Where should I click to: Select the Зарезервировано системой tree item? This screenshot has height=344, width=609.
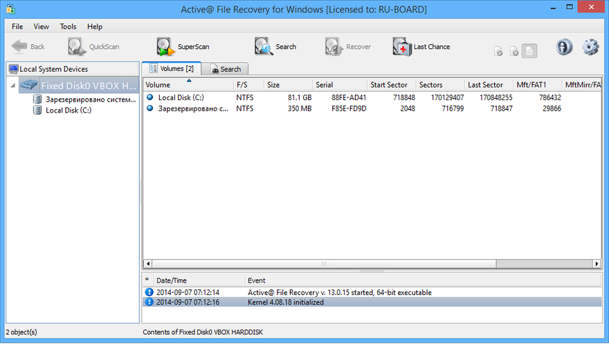pyautogui.click(x=90, y=99)
